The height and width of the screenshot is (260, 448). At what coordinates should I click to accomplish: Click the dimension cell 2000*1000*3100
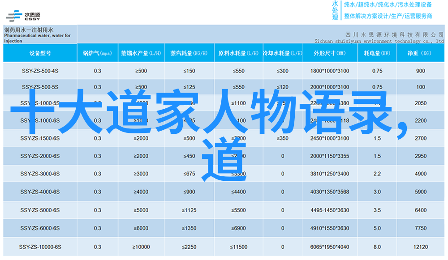[x=330, y=87]
